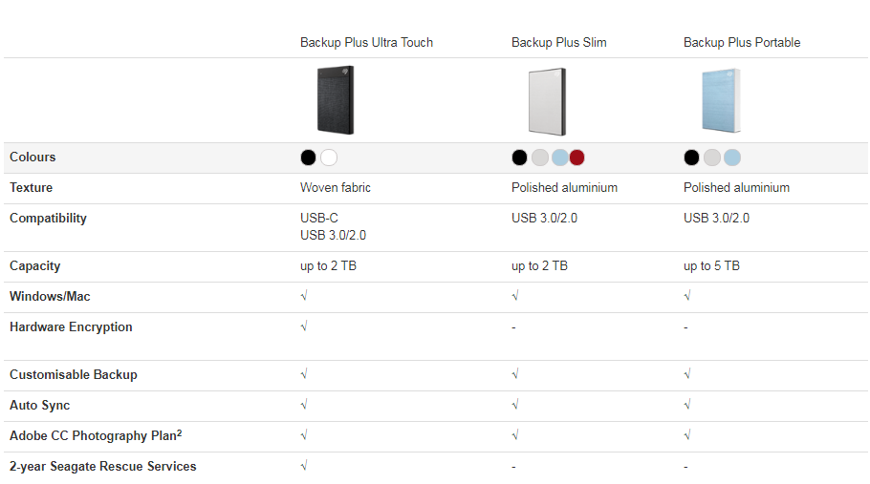870x484 pixels.
Task: Choose silver swatch under Backup Plus Slim
Action: coord(540,158)
